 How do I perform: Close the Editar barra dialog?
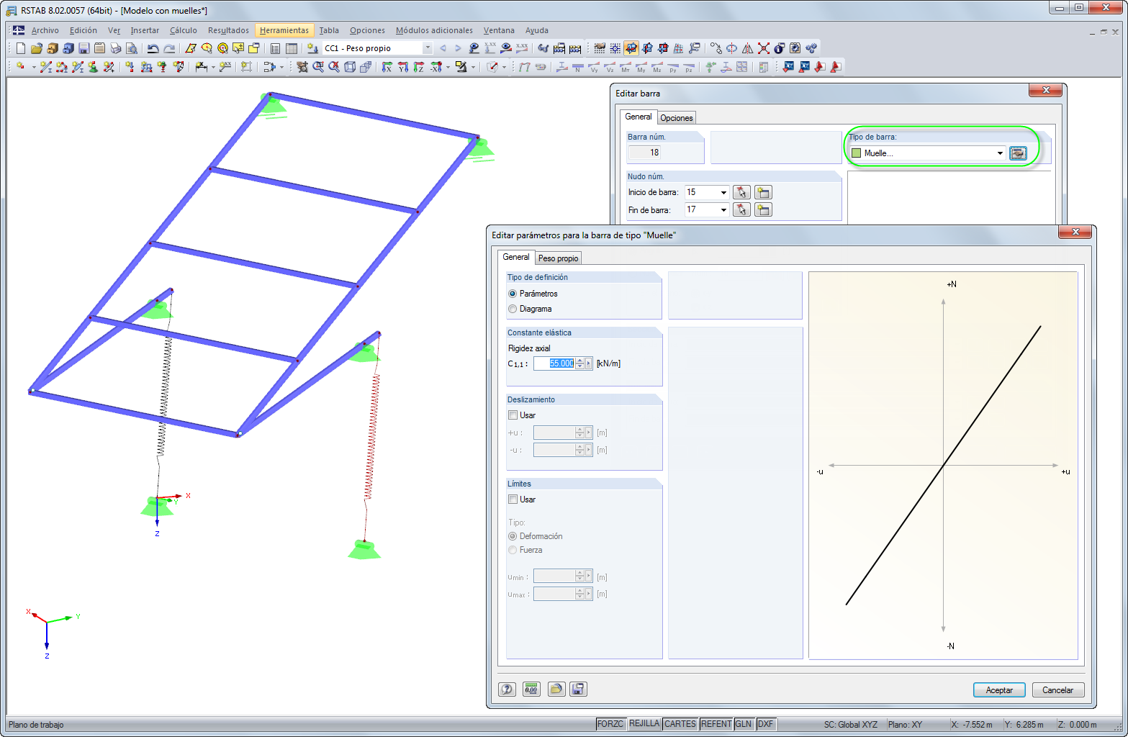click(x=1046, y=91)
